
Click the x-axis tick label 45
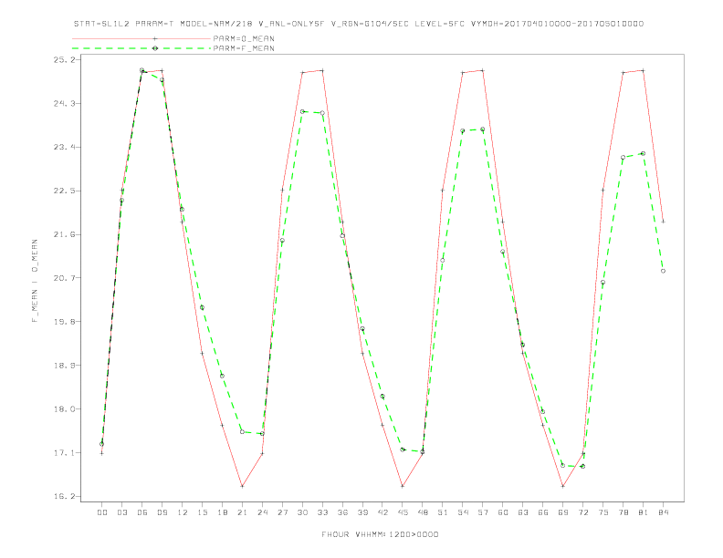403,512
